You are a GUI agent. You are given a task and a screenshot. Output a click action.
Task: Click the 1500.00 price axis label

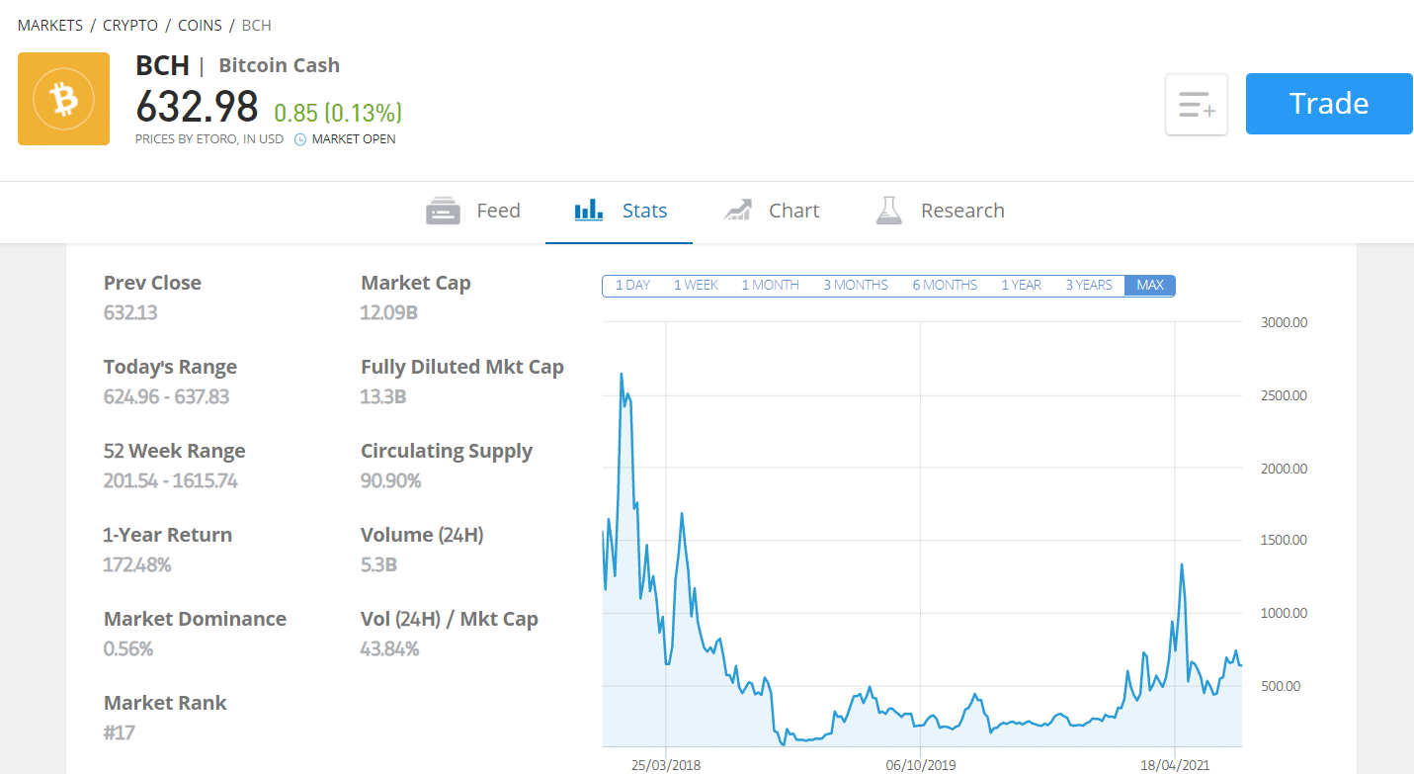[1285, 540]
